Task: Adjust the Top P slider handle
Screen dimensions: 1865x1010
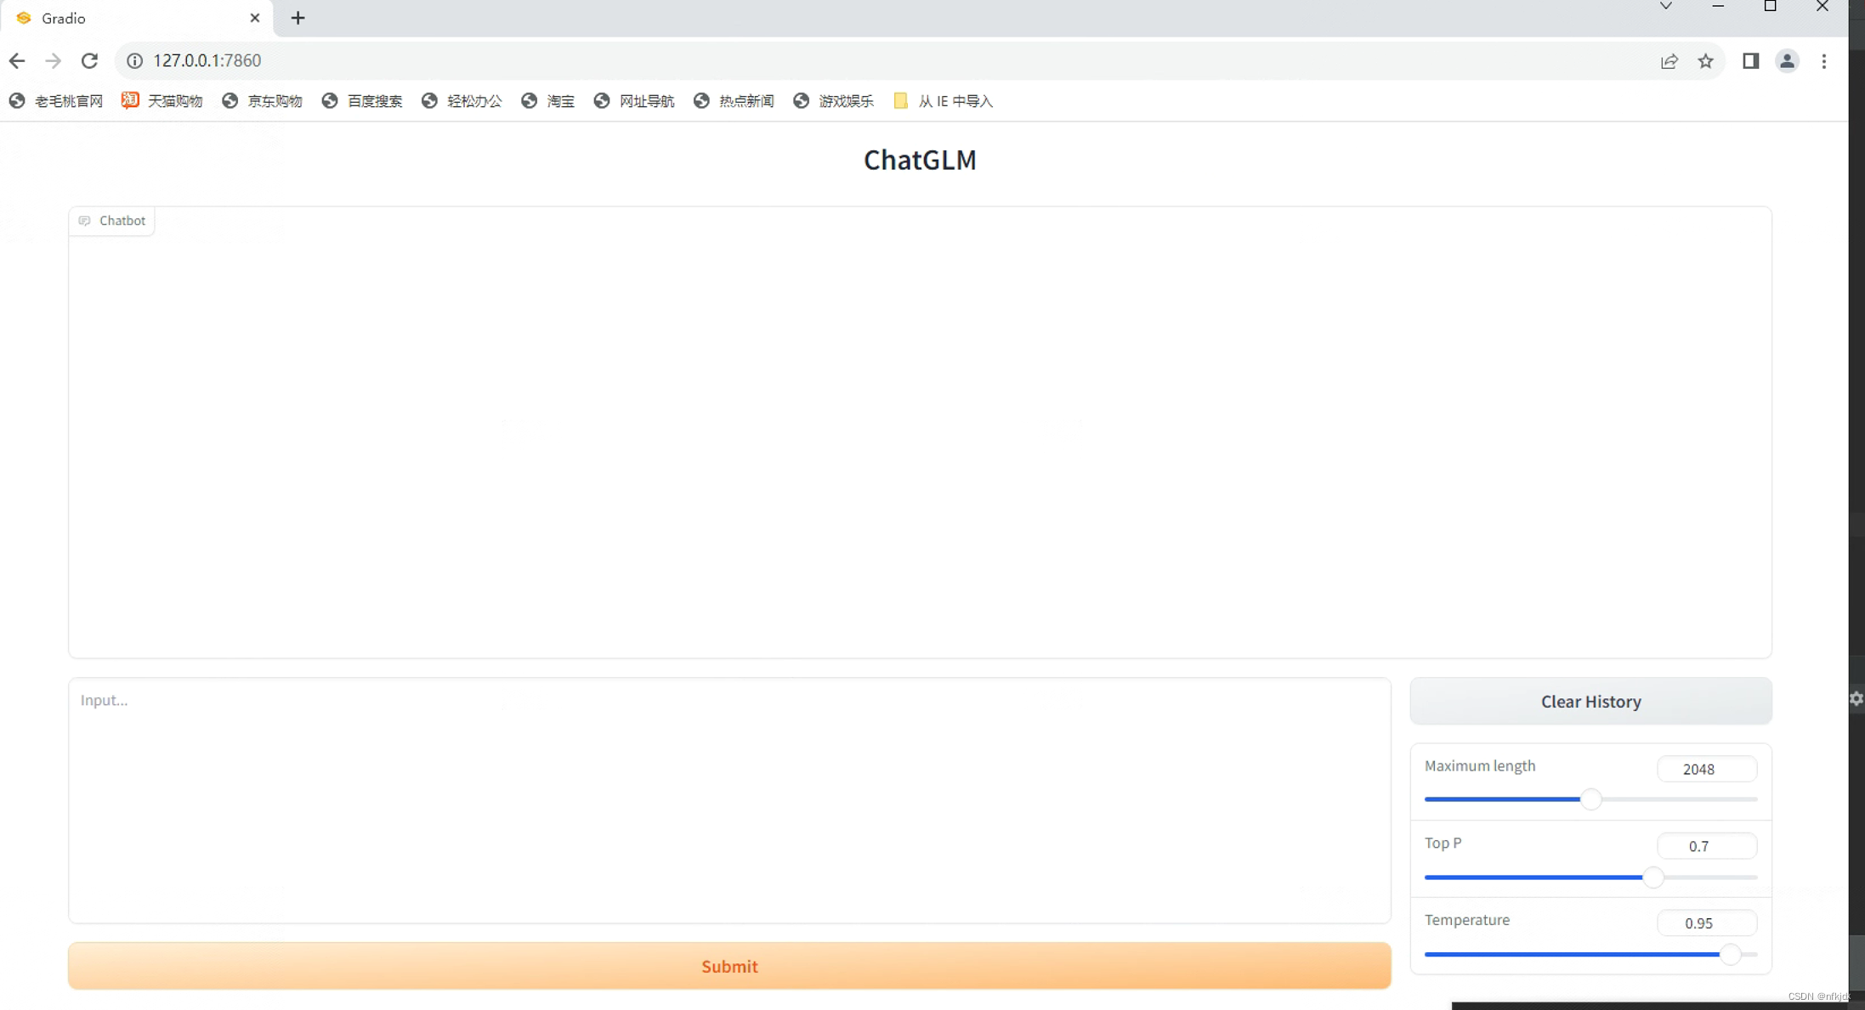Action: click(x=1652, y=877)
